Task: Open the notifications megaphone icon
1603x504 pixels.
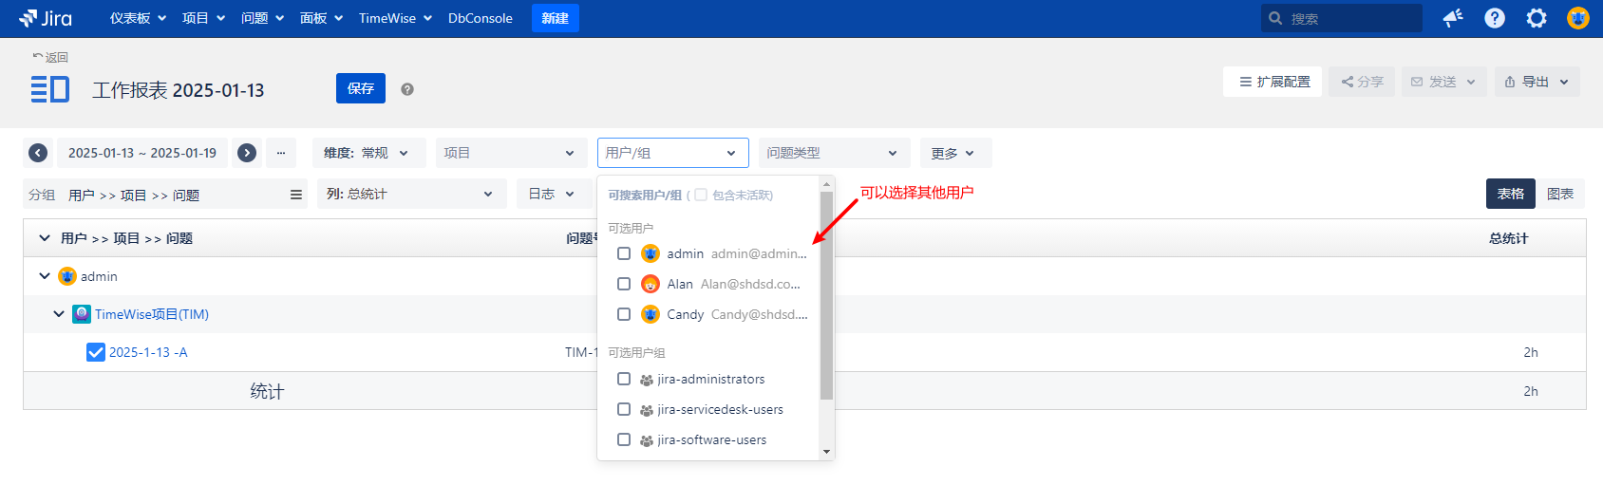Action: pyautogui.click(x=1453, y=18)
